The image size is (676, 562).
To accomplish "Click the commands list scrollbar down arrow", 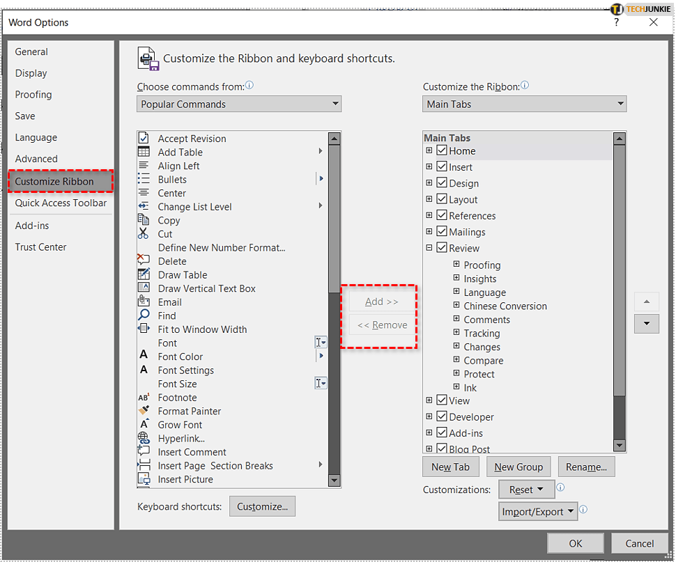I will (334, 480).
